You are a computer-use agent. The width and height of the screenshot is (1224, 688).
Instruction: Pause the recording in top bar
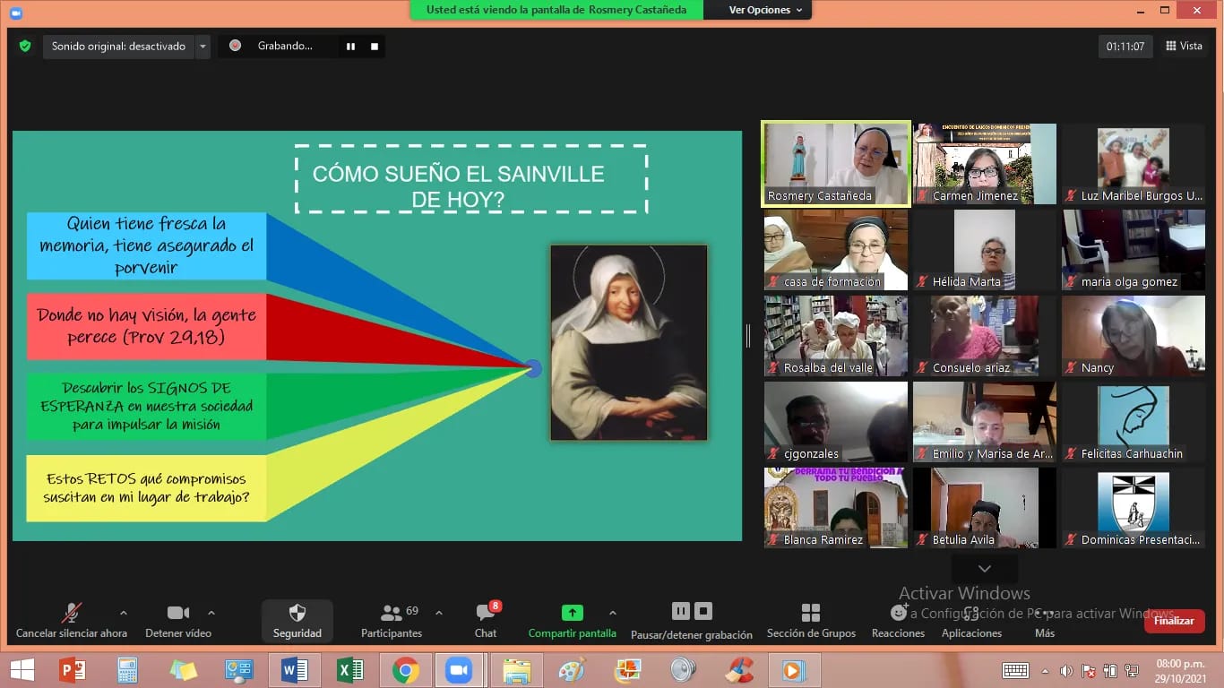coord(350,47)
